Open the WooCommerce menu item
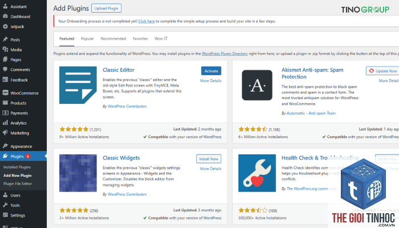Image resolution: width=399 pixels, height=228 pixels. click(23, 93)
